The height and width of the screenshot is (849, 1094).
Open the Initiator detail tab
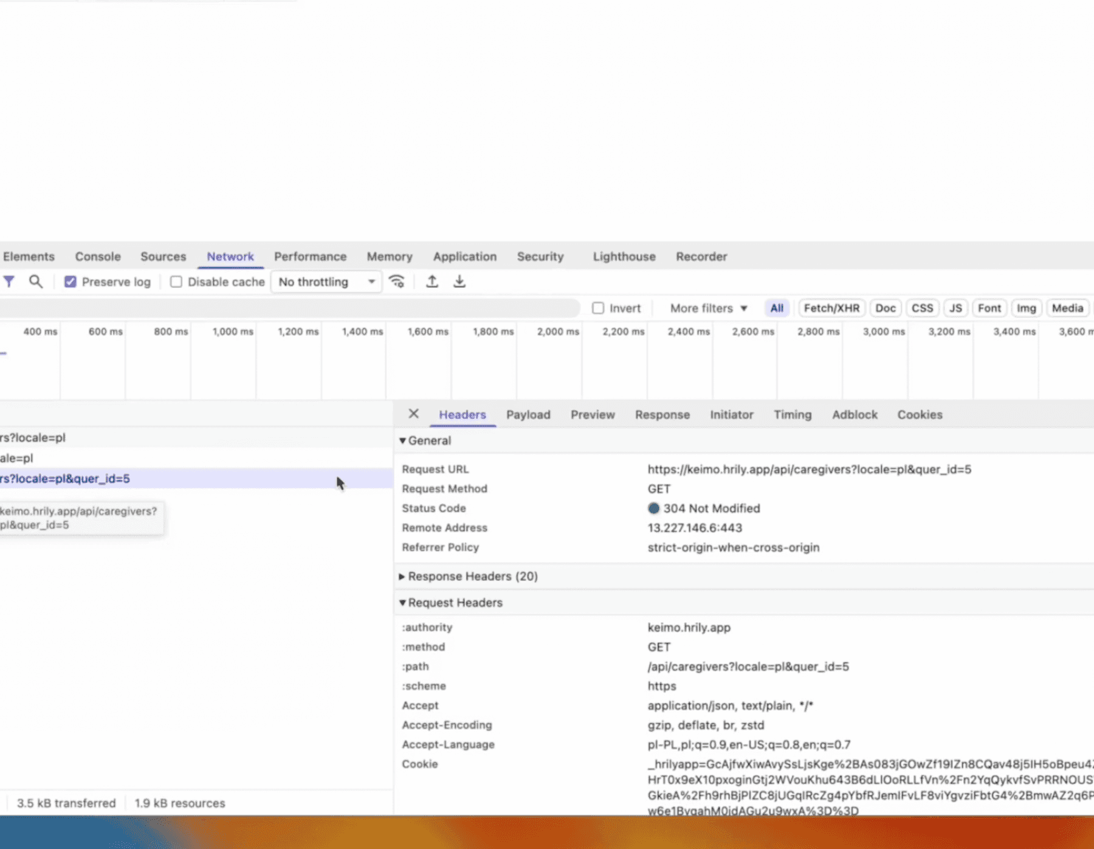[732, 415]
